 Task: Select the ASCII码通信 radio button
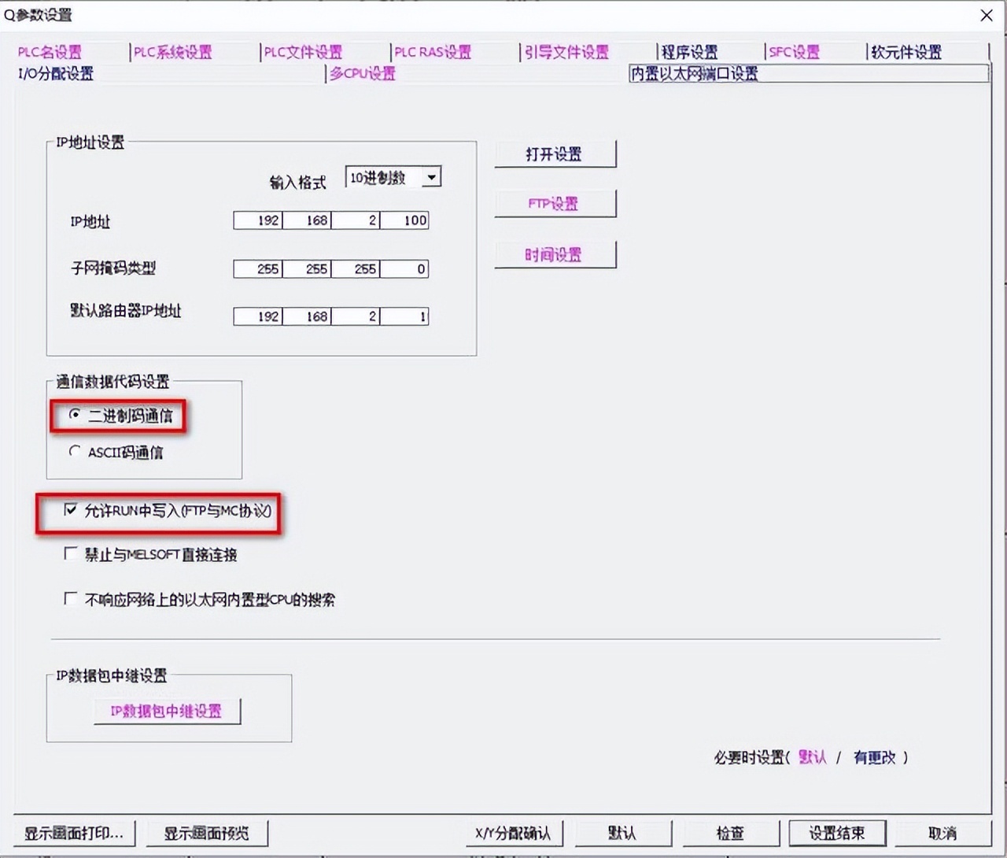pos(75,451)
